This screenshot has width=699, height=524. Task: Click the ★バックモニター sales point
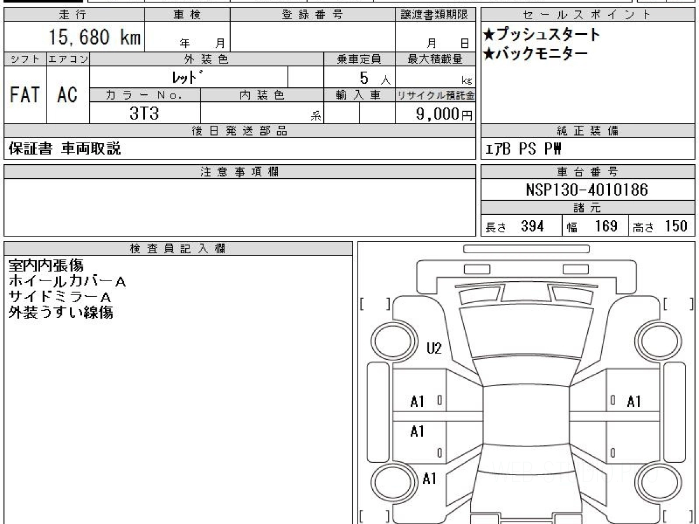click(535, 54)
